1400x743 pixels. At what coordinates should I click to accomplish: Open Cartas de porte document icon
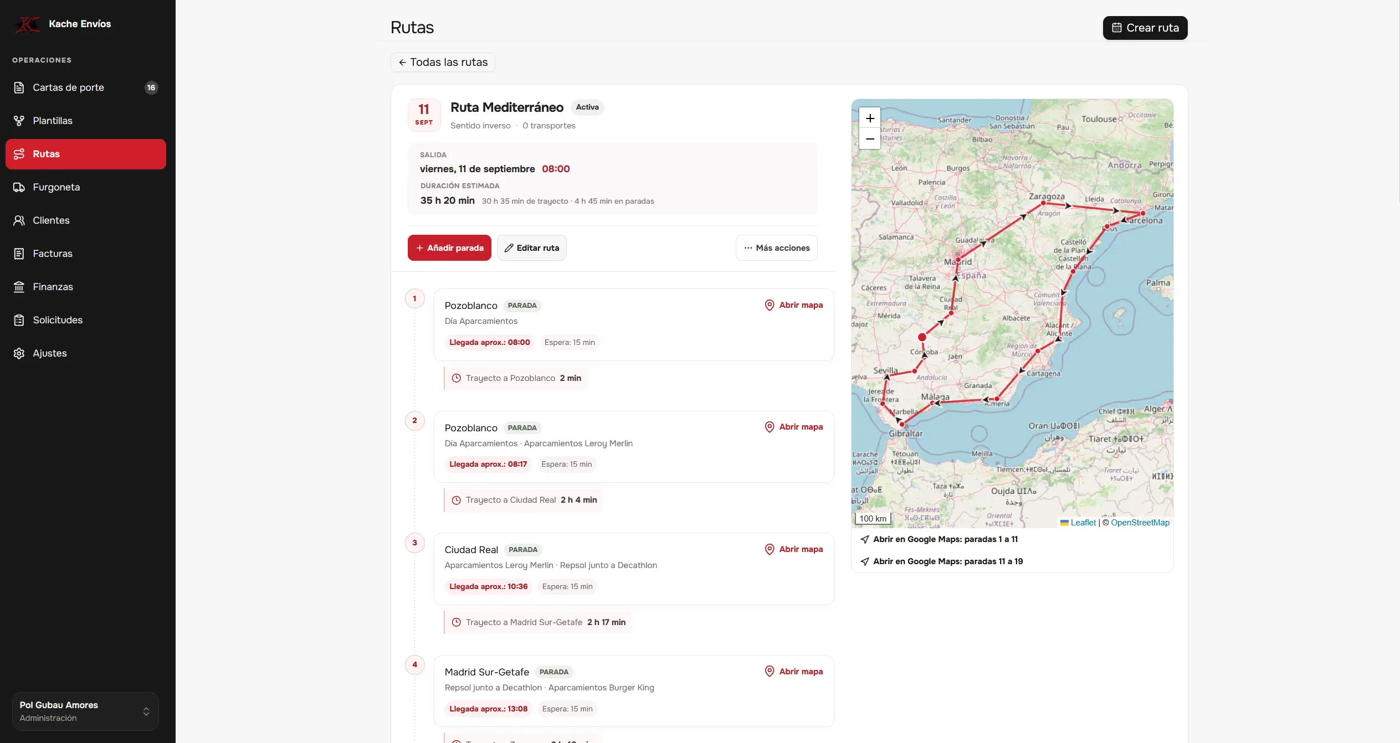pyautogui.click(x=19, y=87)
